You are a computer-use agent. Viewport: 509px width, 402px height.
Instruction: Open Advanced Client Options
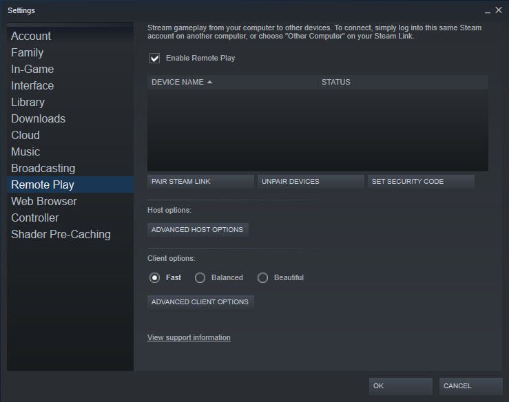(200, 302)
